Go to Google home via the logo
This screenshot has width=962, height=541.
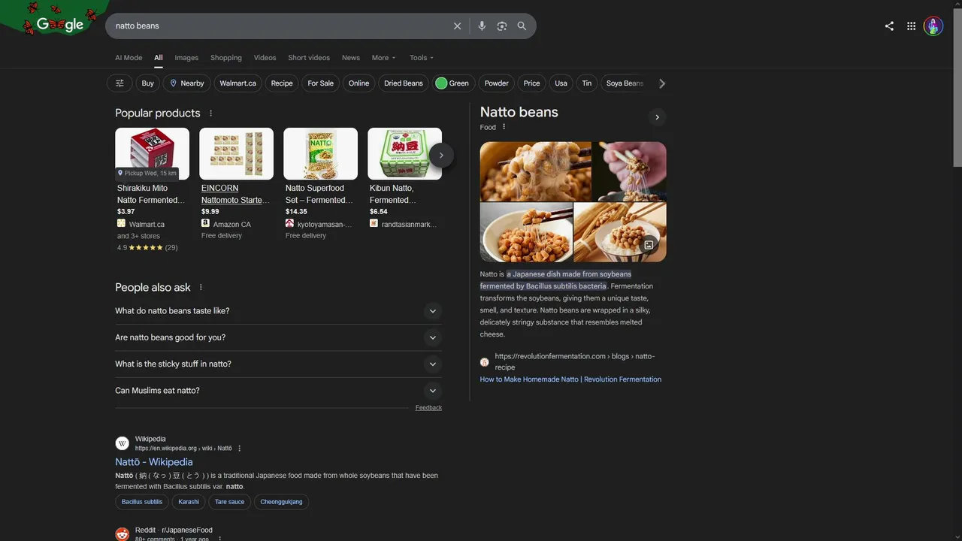pos(59,24)
